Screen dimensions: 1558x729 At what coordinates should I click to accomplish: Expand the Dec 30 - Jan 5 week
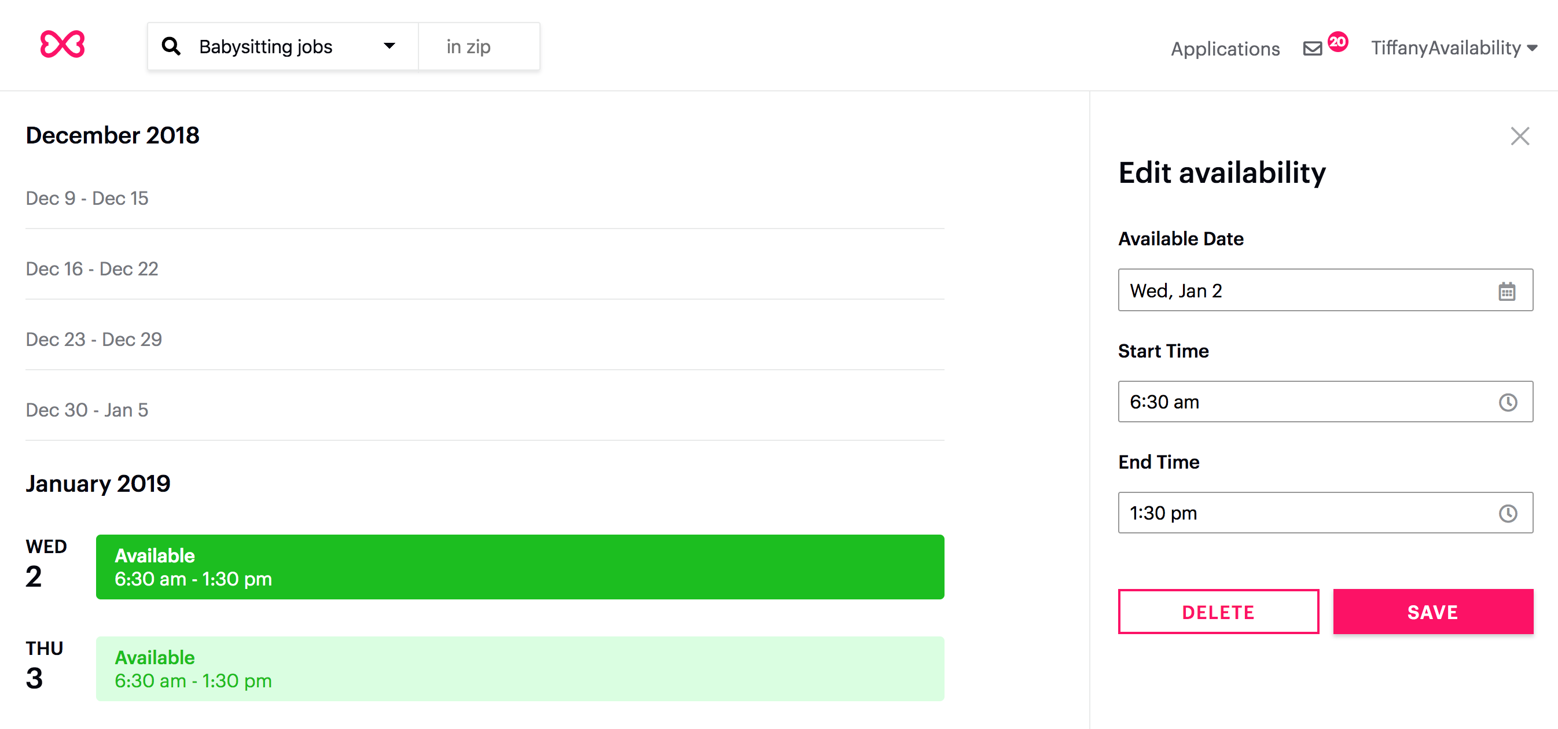pos(484,410)
